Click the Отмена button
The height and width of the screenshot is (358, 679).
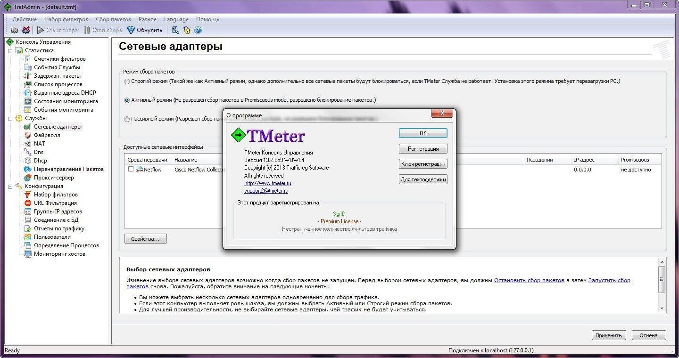point(648,335)
